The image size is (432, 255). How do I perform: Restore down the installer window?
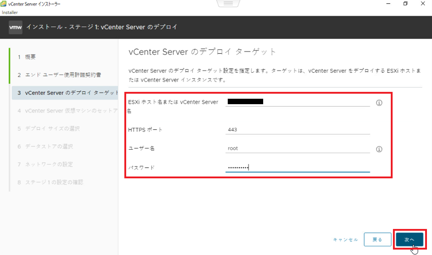point(406,4)
